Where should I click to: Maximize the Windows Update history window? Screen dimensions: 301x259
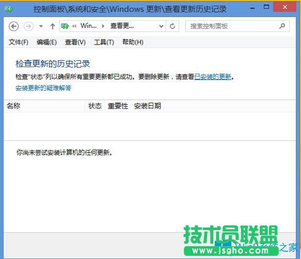tap(266, 7)
